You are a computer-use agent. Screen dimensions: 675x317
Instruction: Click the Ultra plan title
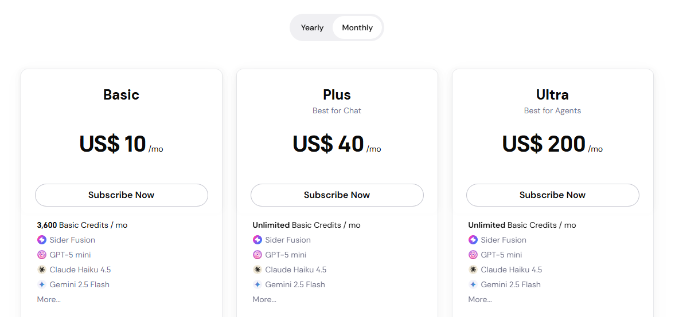pyautogui.click(x=552, y=94)
